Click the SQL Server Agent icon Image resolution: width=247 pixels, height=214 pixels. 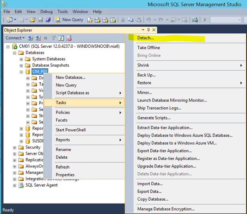coord(21,185)
